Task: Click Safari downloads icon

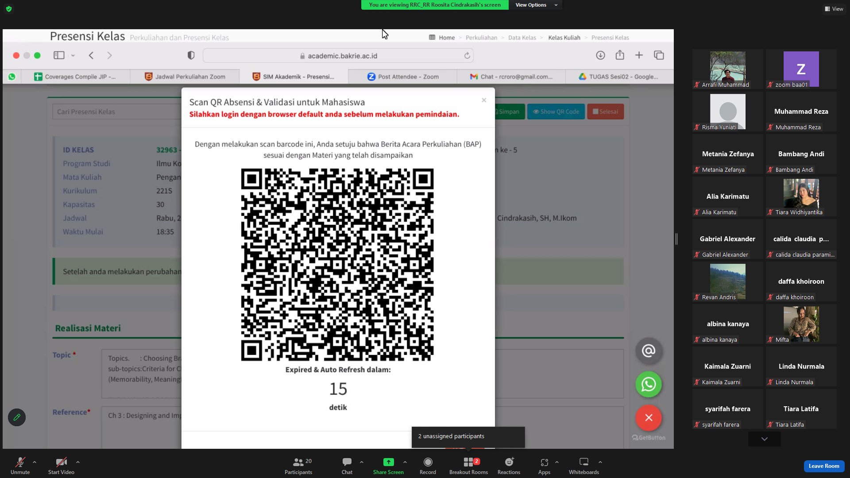Action: coord(600,55)
